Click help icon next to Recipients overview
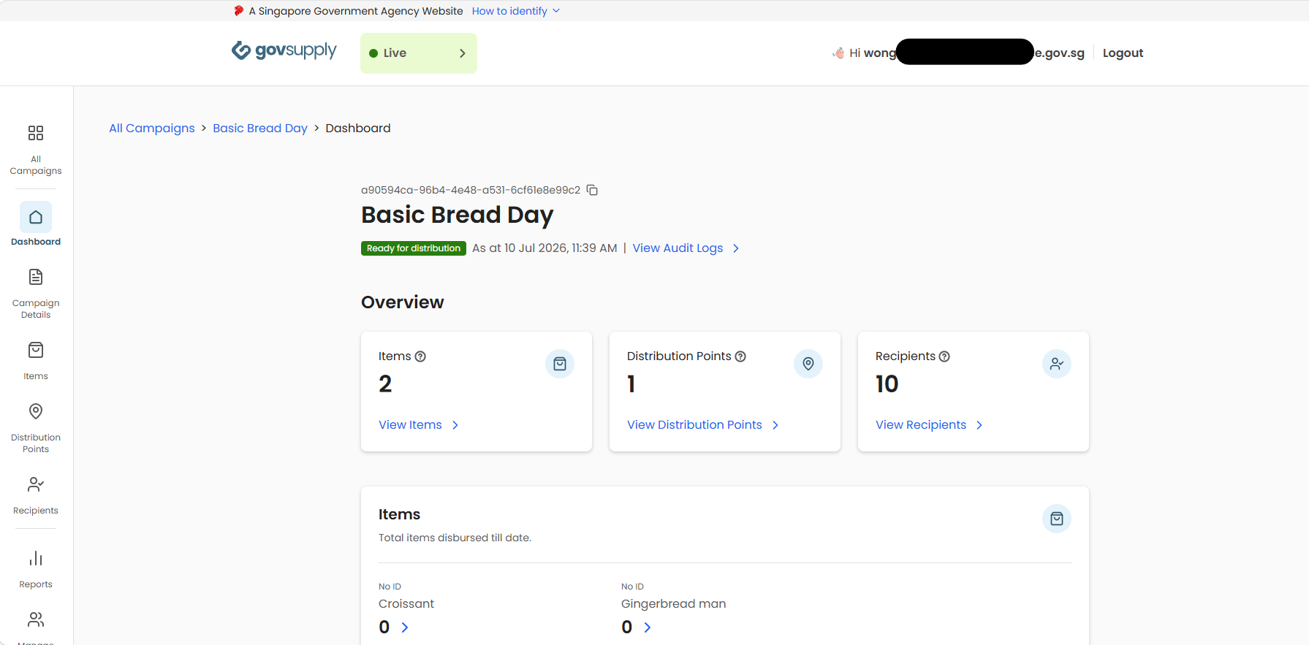This screenshot has height=645, width=1309. [944, 356]
